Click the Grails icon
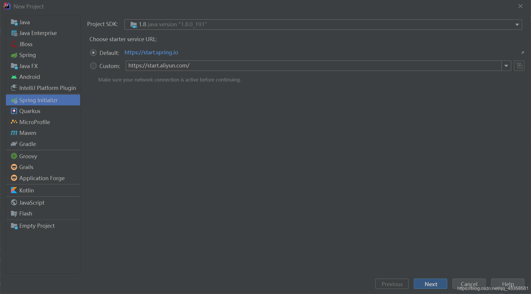This screenshot has height=294, width=531. (14, 167)
